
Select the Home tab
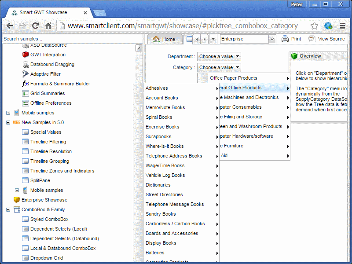164,39
